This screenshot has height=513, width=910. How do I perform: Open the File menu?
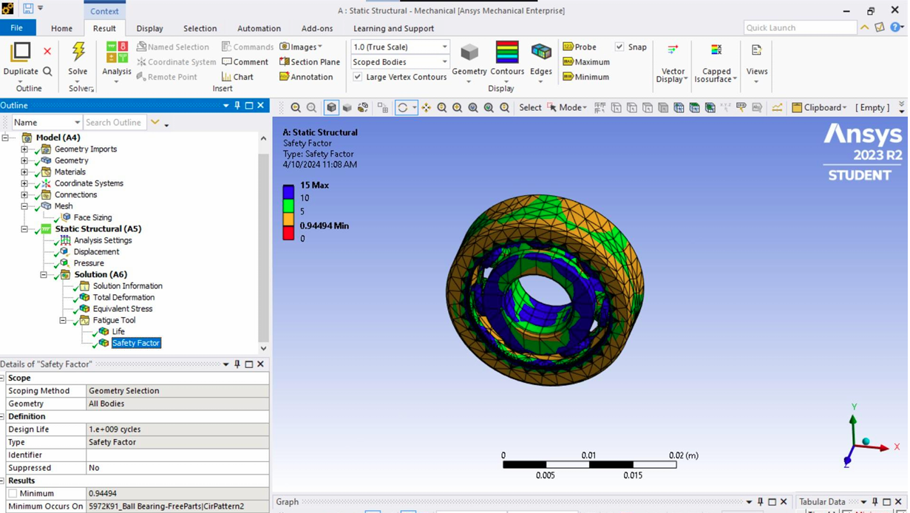point(17,27)
